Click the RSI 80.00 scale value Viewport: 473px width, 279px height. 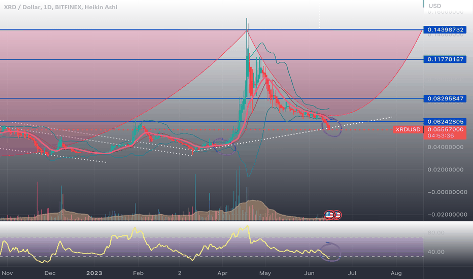point(436,233)
